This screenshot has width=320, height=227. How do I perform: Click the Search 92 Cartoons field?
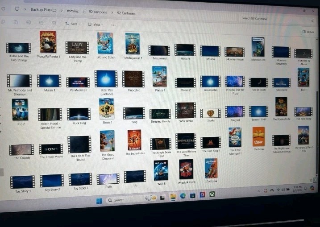(277, 19)
